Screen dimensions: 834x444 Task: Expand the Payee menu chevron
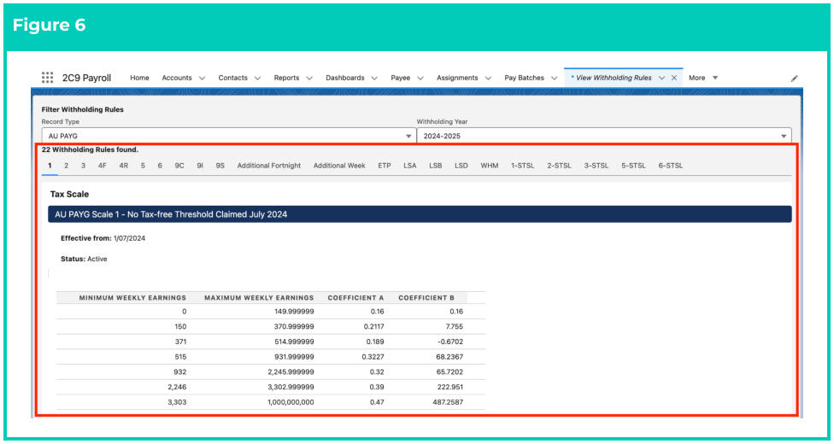(420, 79)
